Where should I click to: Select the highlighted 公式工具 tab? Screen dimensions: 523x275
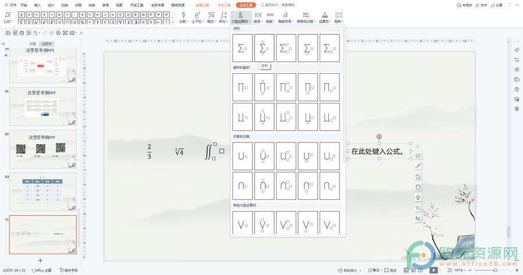click(x=246, y=5)
